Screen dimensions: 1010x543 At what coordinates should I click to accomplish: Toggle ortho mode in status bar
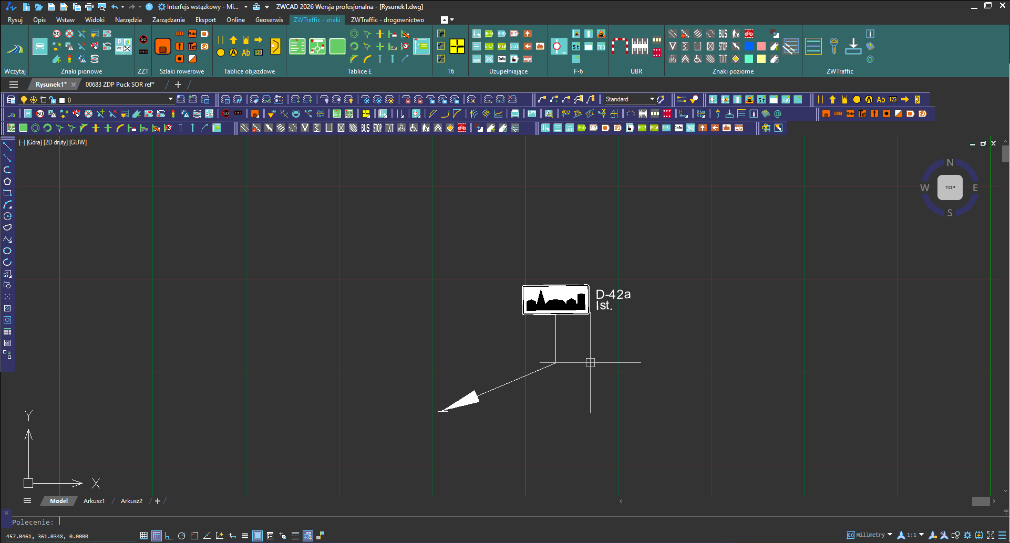coord(169,536)
